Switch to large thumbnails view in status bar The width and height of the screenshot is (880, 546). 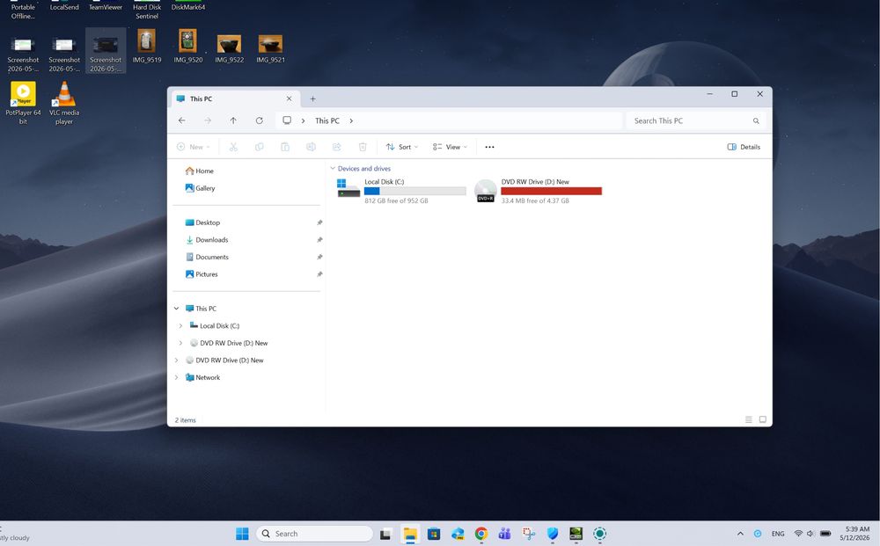click(763, 419)
